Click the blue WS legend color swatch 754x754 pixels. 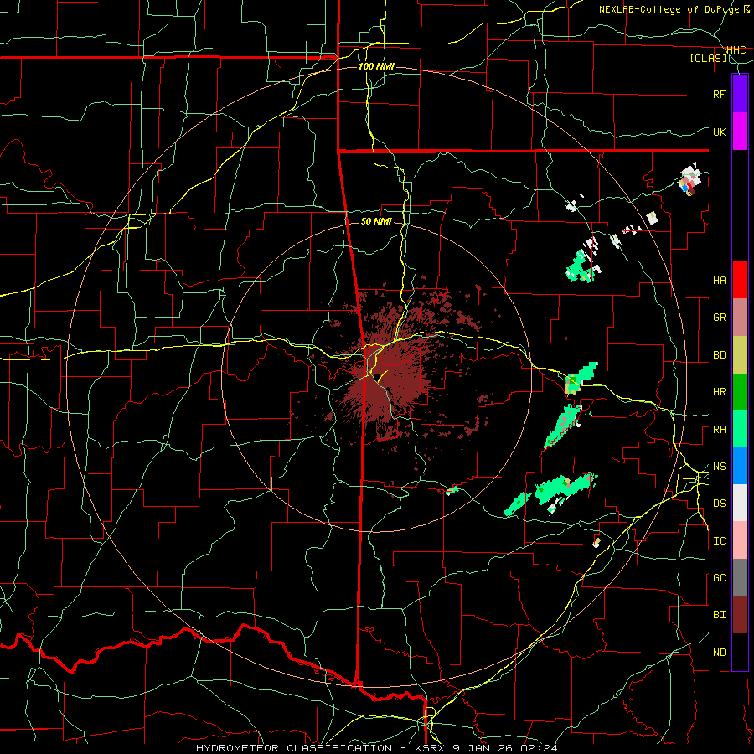[x=740, y=466]
